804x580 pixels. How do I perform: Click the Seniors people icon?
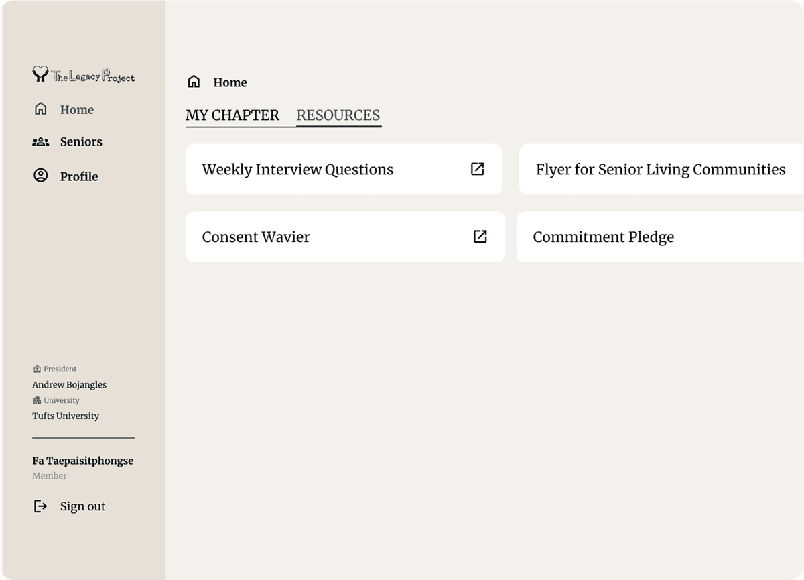(41, 141)
